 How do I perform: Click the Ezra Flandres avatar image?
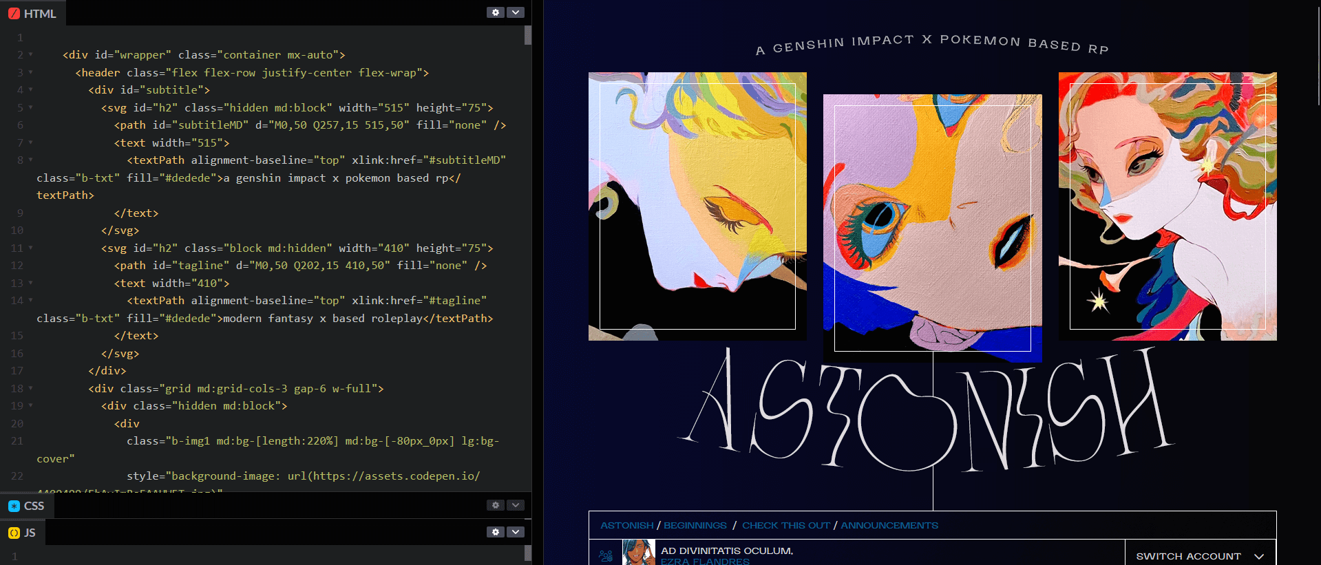tap(638, 553)
